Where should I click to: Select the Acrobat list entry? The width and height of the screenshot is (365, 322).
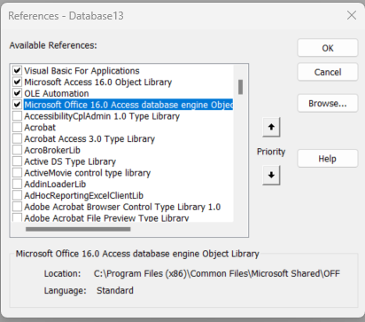(40, 128)
